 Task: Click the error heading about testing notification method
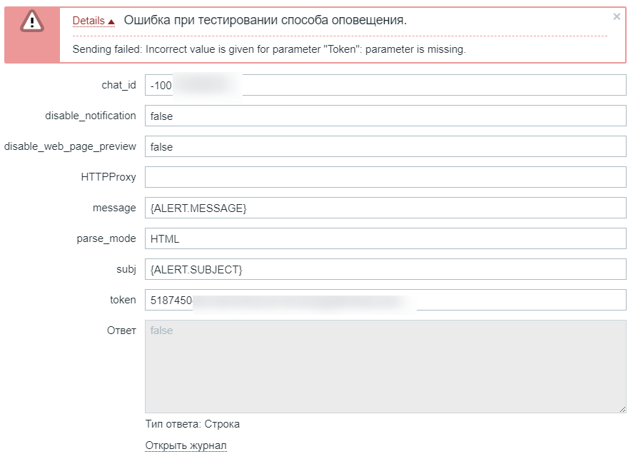pos(265,20)
